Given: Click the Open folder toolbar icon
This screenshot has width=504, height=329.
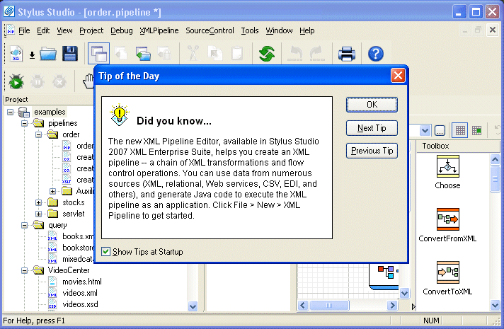Looking at the screenshot, I should coord(48,54).
